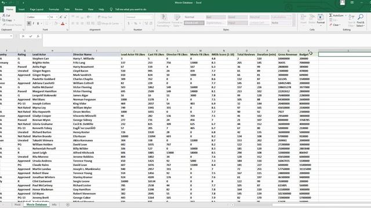Apply the Normal cell style

194,17
